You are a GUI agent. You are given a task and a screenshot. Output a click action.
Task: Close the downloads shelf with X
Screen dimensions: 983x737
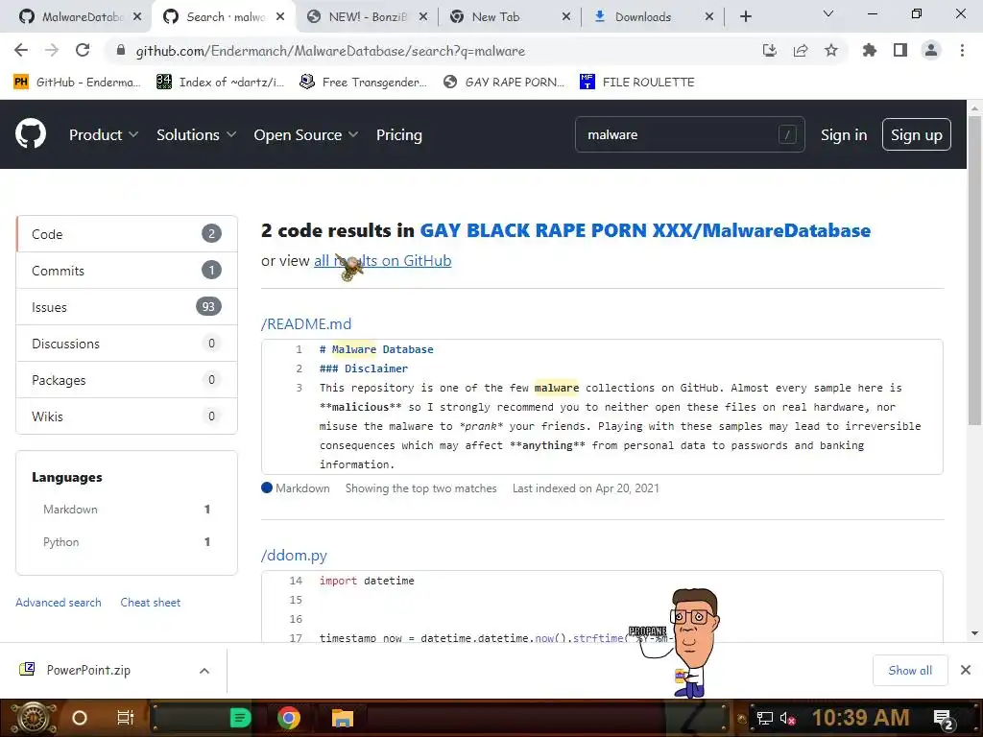966,670
